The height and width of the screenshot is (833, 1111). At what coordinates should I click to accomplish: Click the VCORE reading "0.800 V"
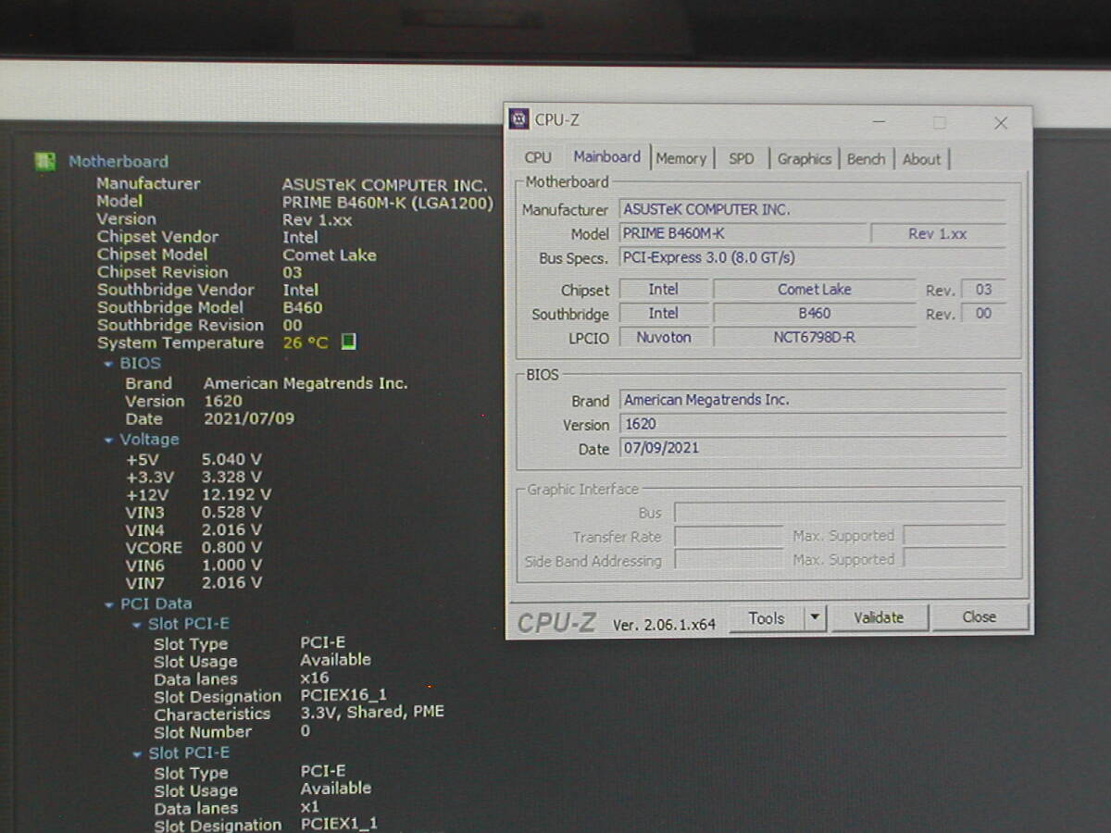point(231,548)
